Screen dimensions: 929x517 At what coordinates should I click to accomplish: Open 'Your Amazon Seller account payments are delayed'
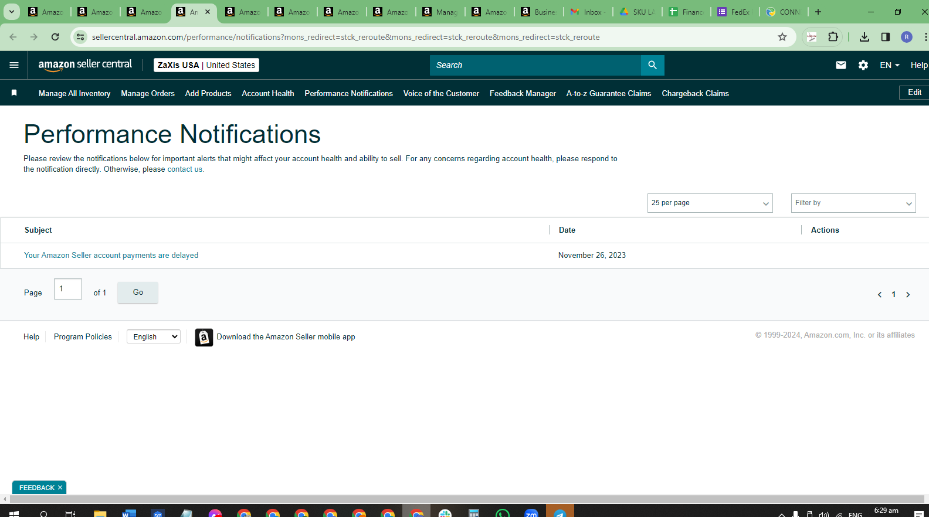pyautogui.click(x=111, y=256)
